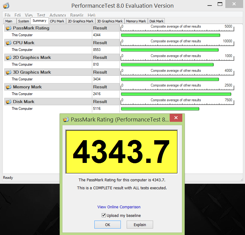Select the Disk Mark header row label

(x=24, y=102)
